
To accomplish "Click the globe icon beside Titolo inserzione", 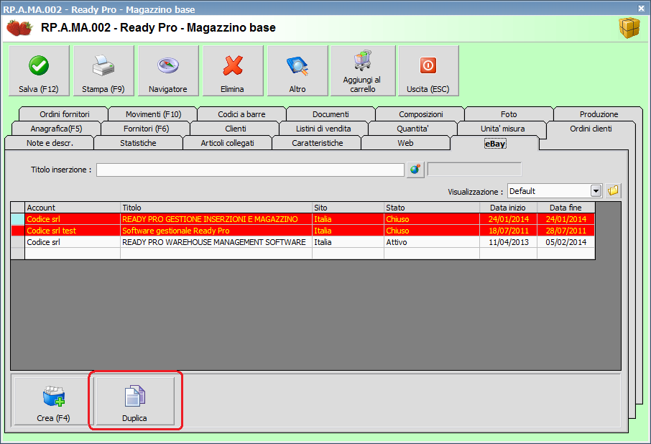I will (x=415, y=170).
